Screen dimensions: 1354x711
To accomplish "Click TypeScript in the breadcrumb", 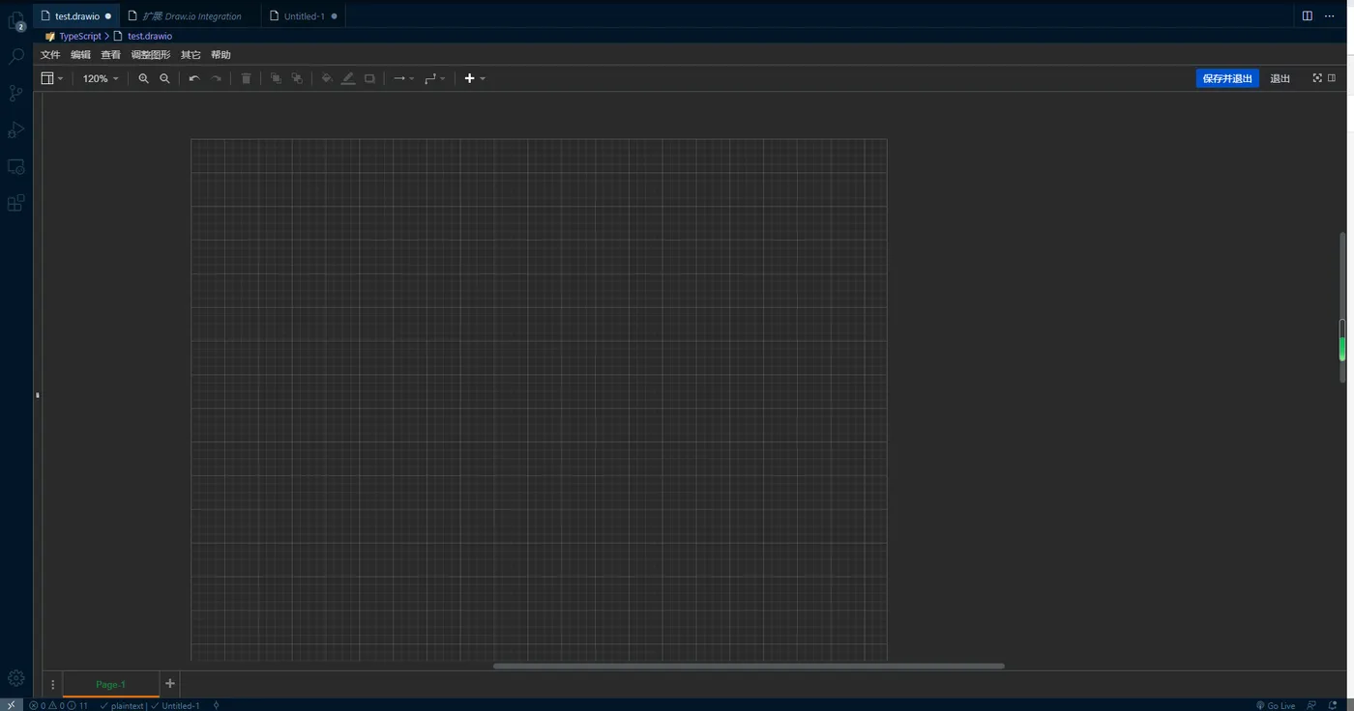I will 79,36.
